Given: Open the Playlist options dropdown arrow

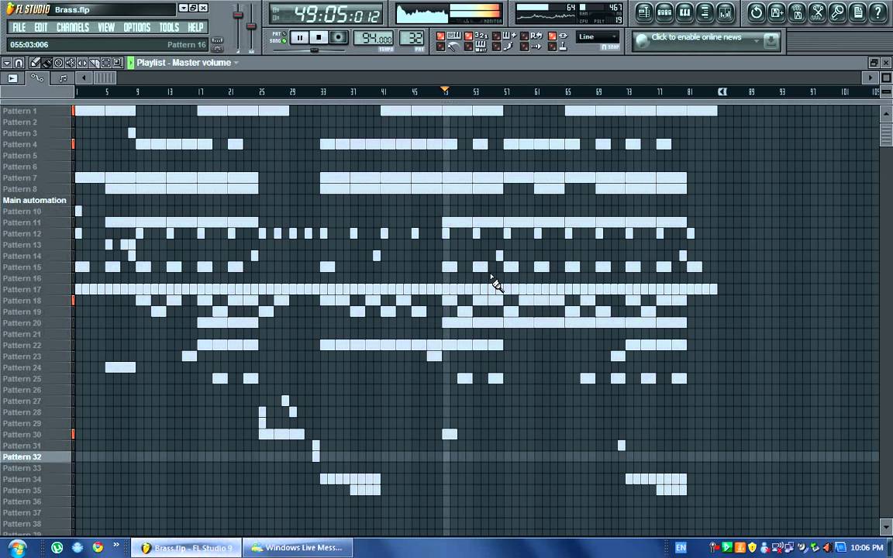Looking at the screenshot, I should (7, 63).
